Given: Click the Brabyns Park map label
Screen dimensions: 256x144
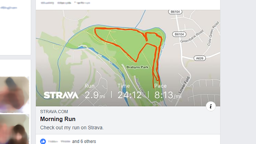Looking at the screenshot, I should pos(137,67).
